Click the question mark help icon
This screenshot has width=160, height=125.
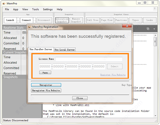[x=155, y=9]
